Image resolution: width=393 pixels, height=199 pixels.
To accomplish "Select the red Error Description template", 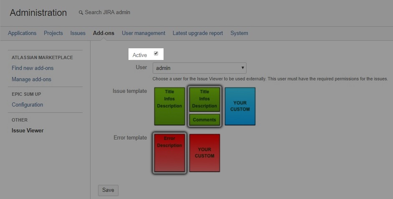I will [169, 153].
